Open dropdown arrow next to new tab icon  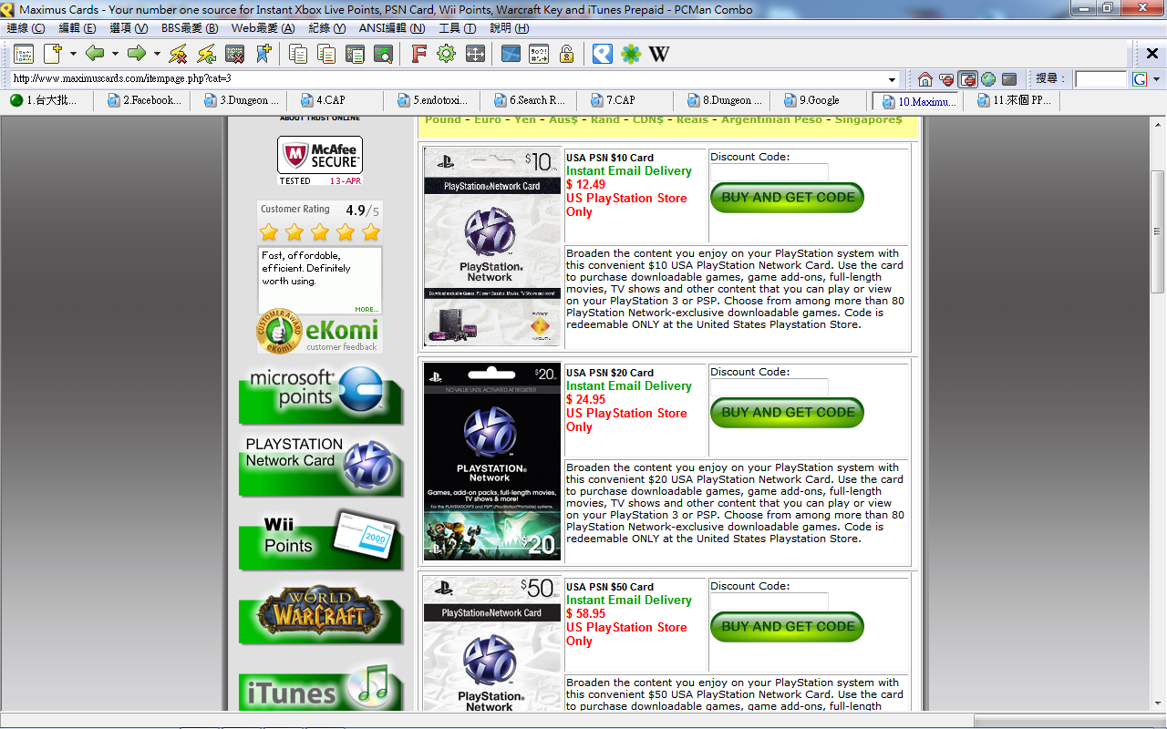pyautogui.click(x=73, y=54)
